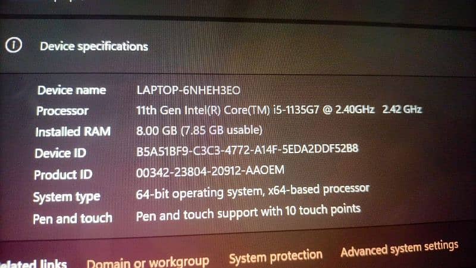
Task: Click the Related links heading
Action: 33,264
